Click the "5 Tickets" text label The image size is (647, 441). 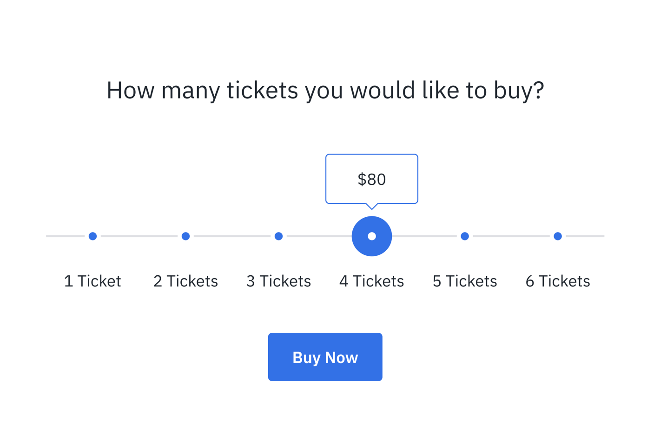coord(465,281)
